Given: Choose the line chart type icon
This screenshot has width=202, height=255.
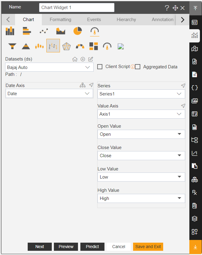Looking at the screenshot, I should (x=44, y=31).
